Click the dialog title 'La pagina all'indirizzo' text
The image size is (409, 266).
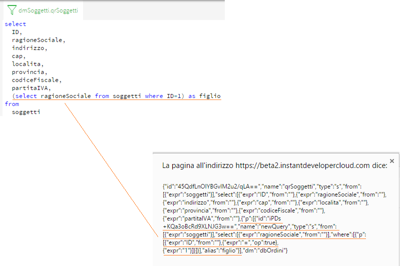(x=197, y=165)
